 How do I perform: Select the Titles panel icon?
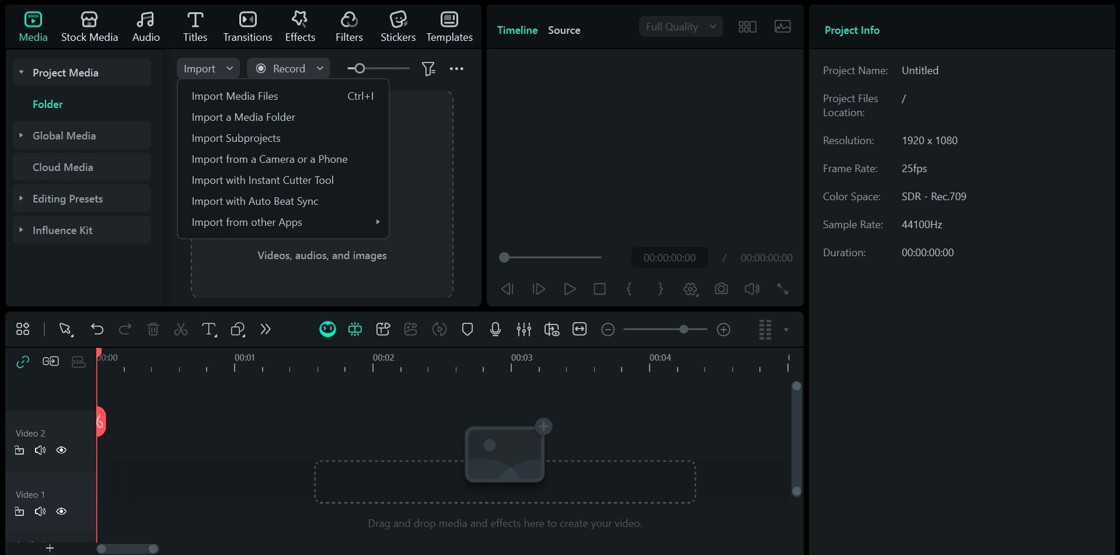tap(195, 26)
